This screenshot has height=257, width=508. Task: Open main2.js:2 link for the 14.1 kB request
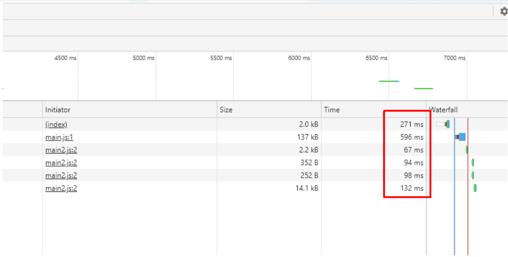tap(61, 188)
